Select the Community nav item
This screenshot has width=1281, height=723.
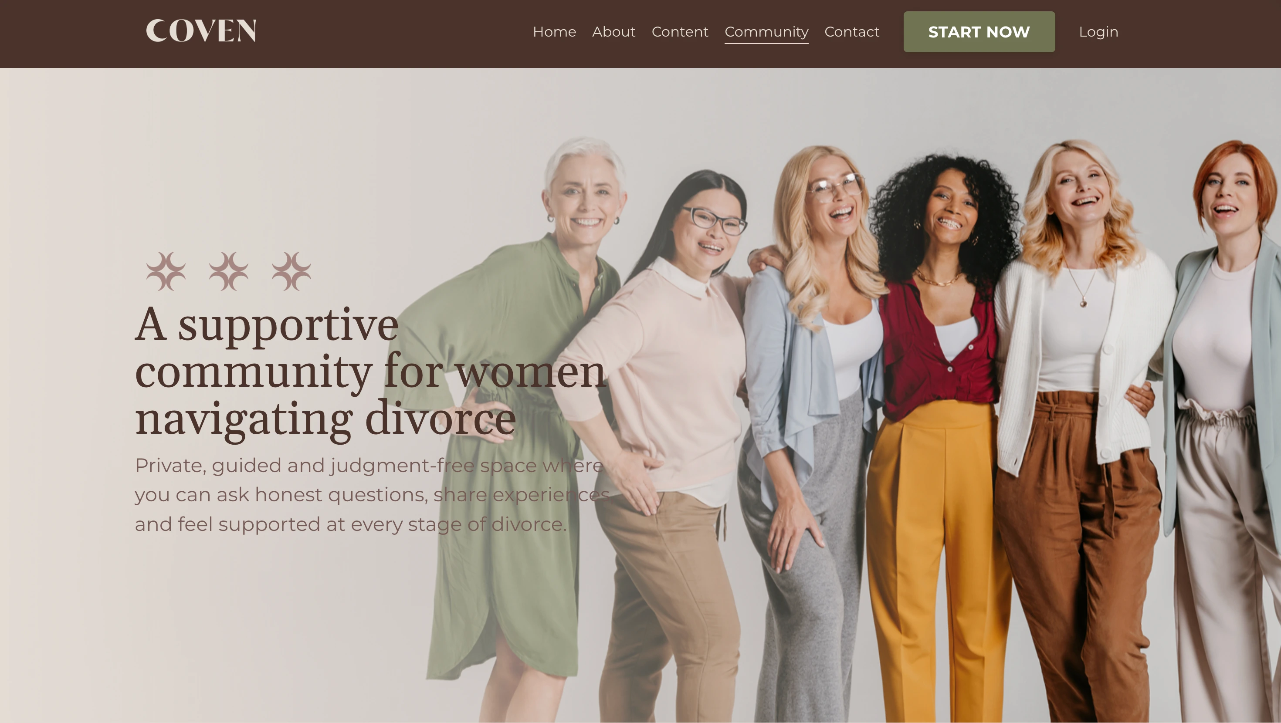(x=766, y=32)
